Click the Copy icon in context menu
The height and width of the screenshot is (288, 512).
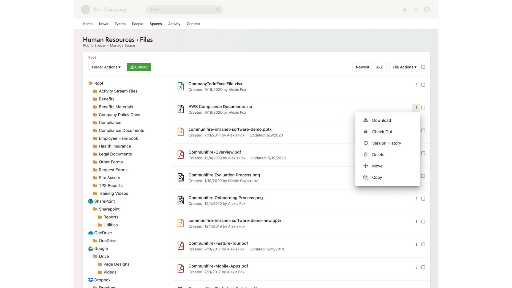coord(365,177)
